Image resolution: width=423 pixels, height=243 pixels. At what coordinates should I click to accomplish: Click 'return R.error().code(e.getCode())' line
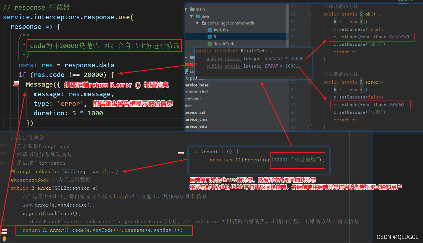tap(103, 230)
